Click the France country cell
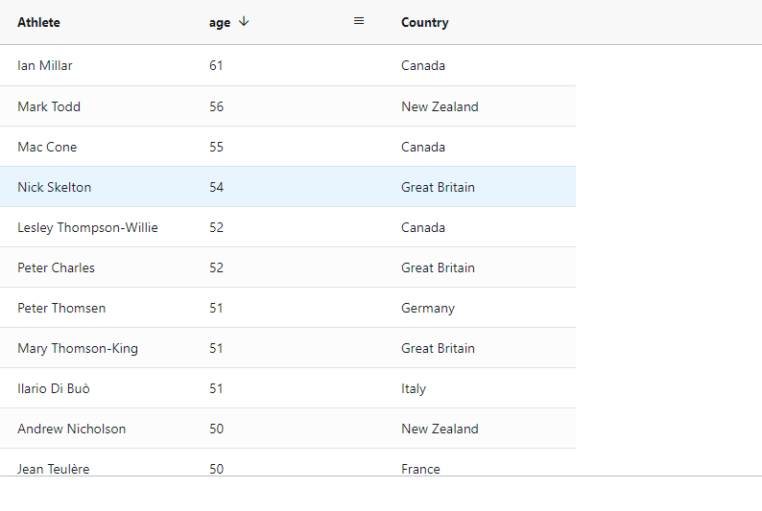 click(x=420, y=468)
